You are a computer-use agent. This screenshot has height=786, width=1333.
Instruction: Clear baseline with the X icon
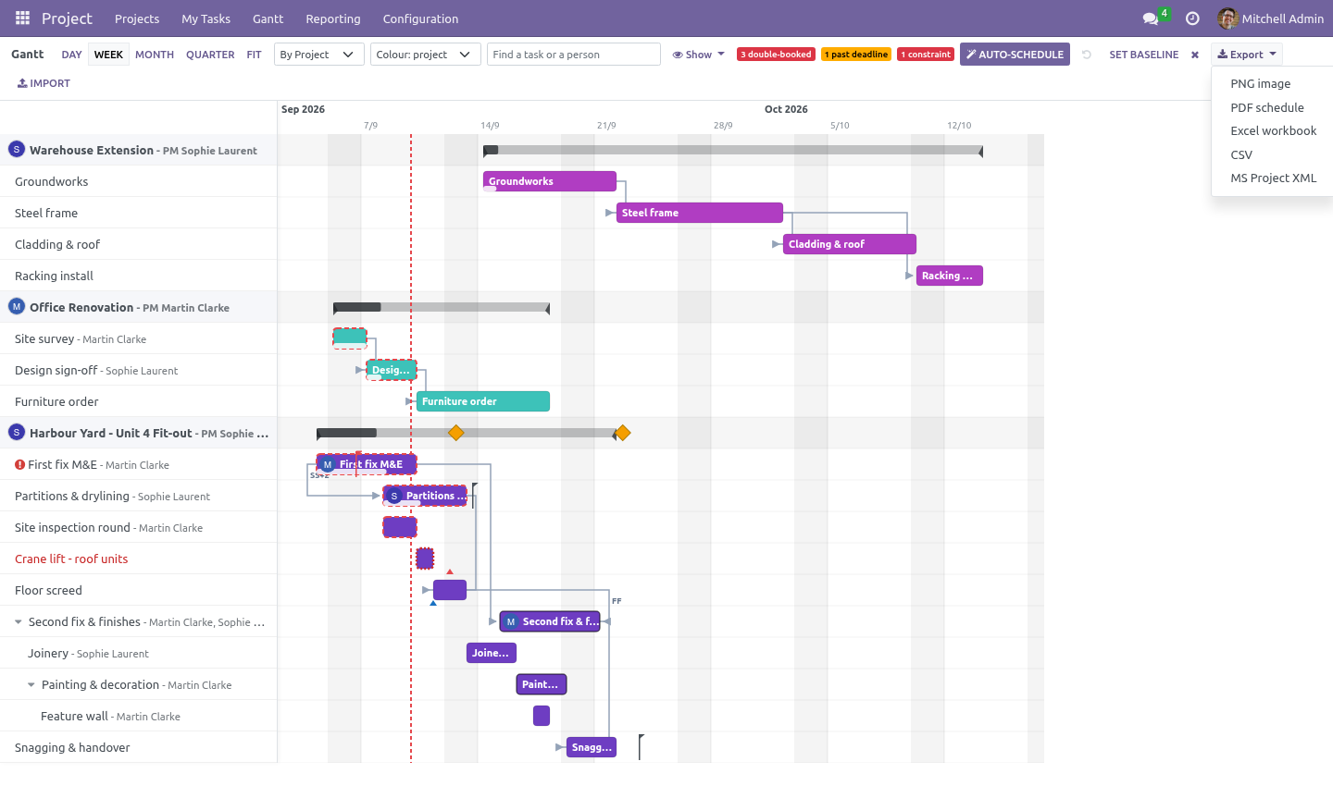[x=1195, y=55]
